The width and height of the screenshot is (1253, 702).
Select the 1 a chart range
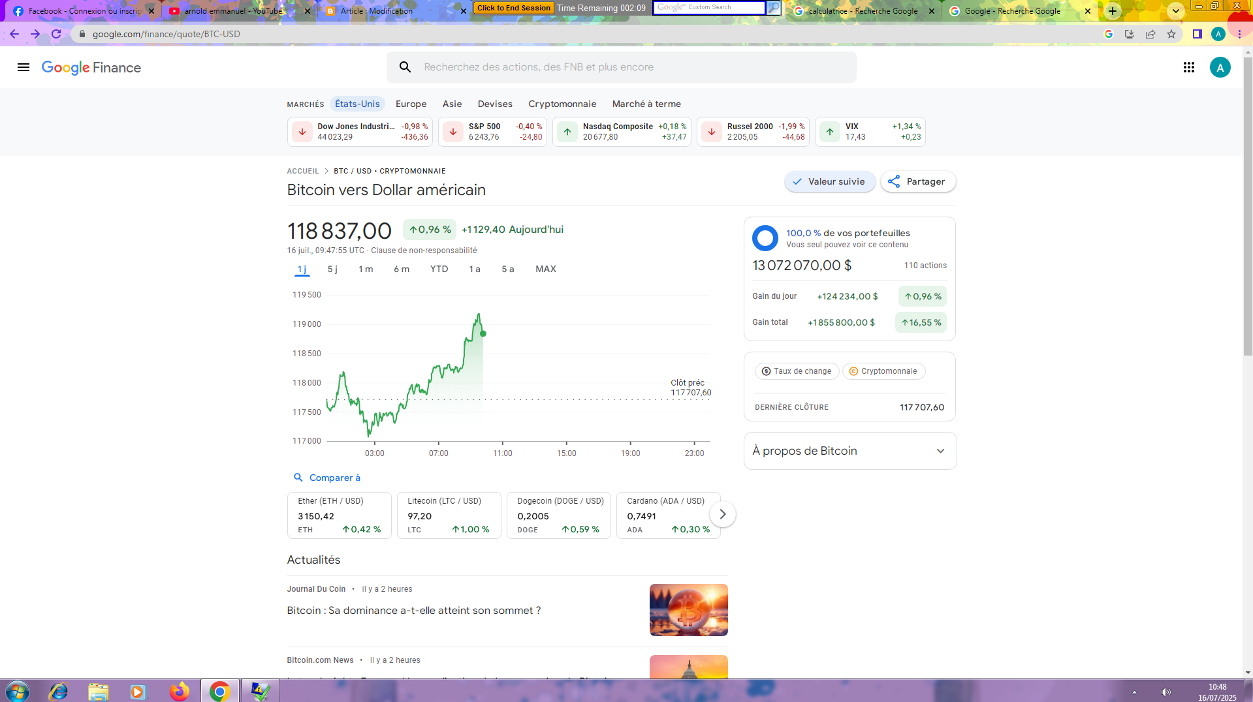click(475, 269)
